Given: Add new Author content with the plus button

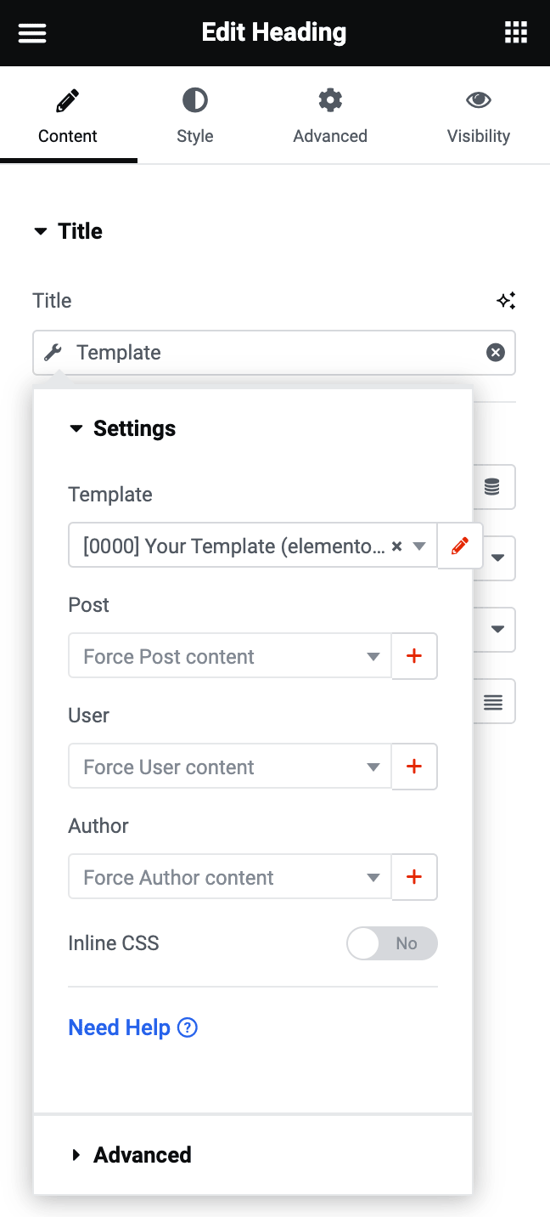Looking at the screenshot, I should tap(414, 877).
